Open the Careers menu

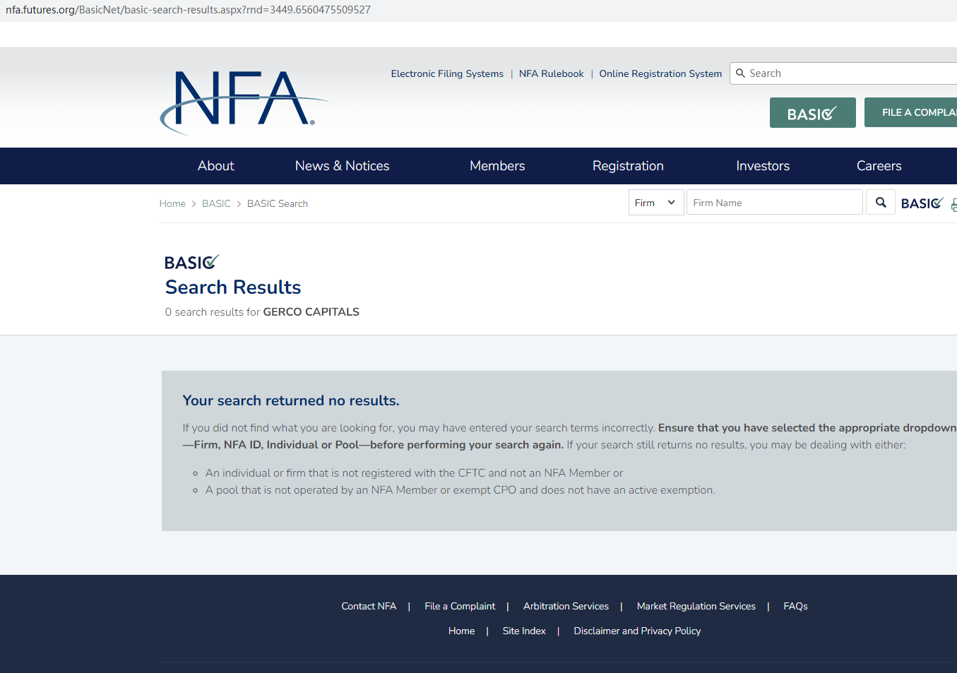tap(879, 166)
